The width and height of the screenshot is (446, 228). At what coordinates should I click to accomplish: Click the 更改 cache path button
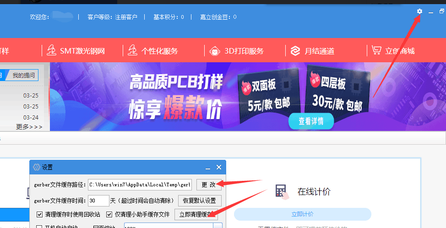pyautogui.click(x=208, y=185)
